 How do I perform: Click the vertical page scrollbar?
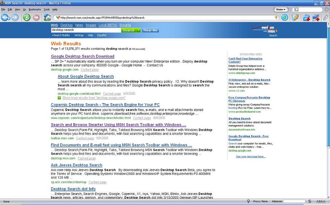pos(328,110)
